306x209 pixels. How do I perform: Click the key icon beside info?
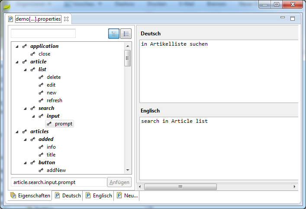coord(41,147)
